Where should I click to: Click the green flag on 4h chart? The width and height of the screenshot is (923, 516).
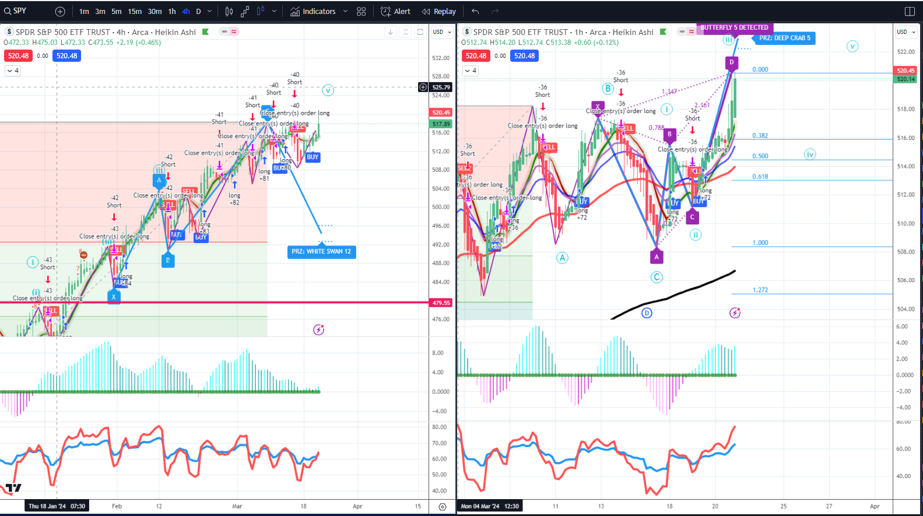point(205,32)
